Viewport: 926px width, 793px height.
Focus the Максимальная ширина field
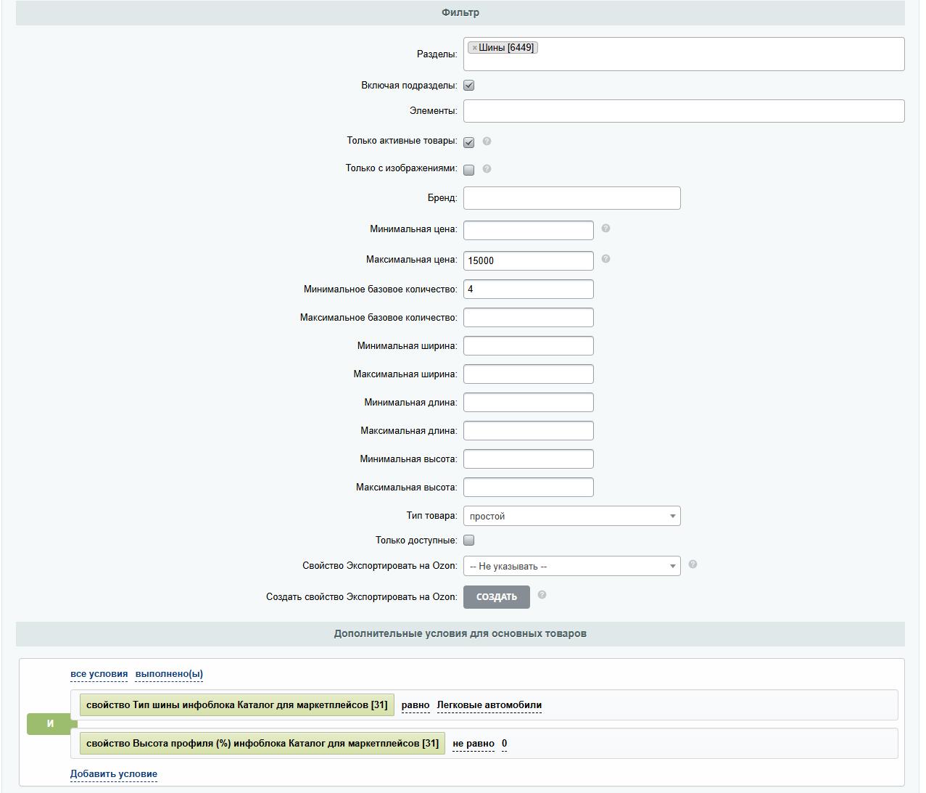point(529,374)
